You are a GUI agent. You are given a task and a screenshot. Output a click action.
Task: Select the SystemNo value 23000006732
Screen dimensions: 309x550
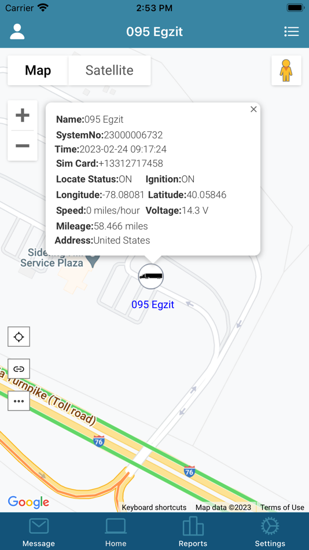pos(133,135)
